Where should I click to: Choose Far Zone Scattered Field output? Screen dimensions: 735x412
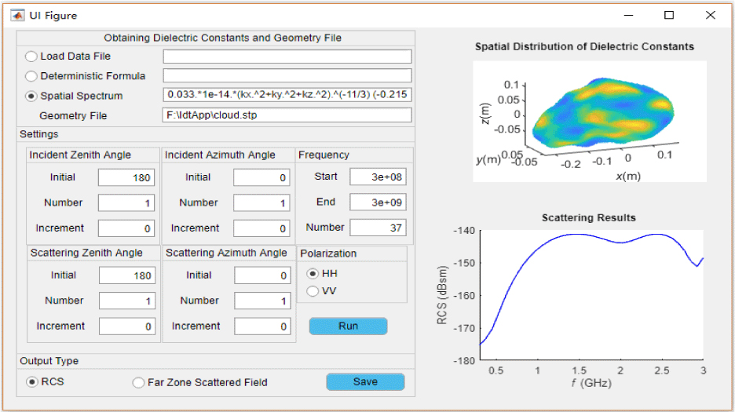139,383
